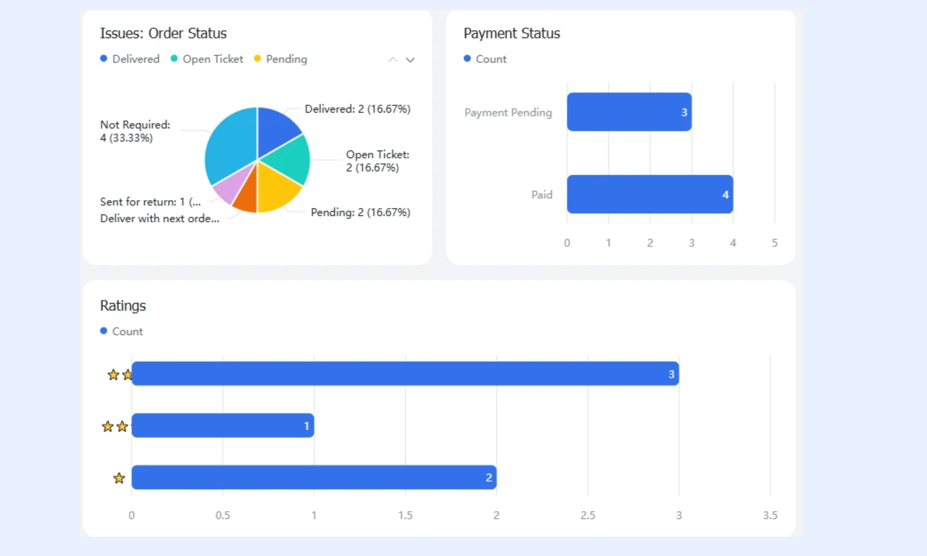Image resolution: width=927 pixels, height=556 pixels.
Task: Click the two-star rating bar
Action: [x=223, y=425]
